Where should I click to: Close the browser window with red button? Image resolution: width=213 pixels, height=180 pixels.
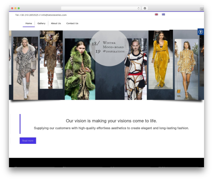click(12, 8)
